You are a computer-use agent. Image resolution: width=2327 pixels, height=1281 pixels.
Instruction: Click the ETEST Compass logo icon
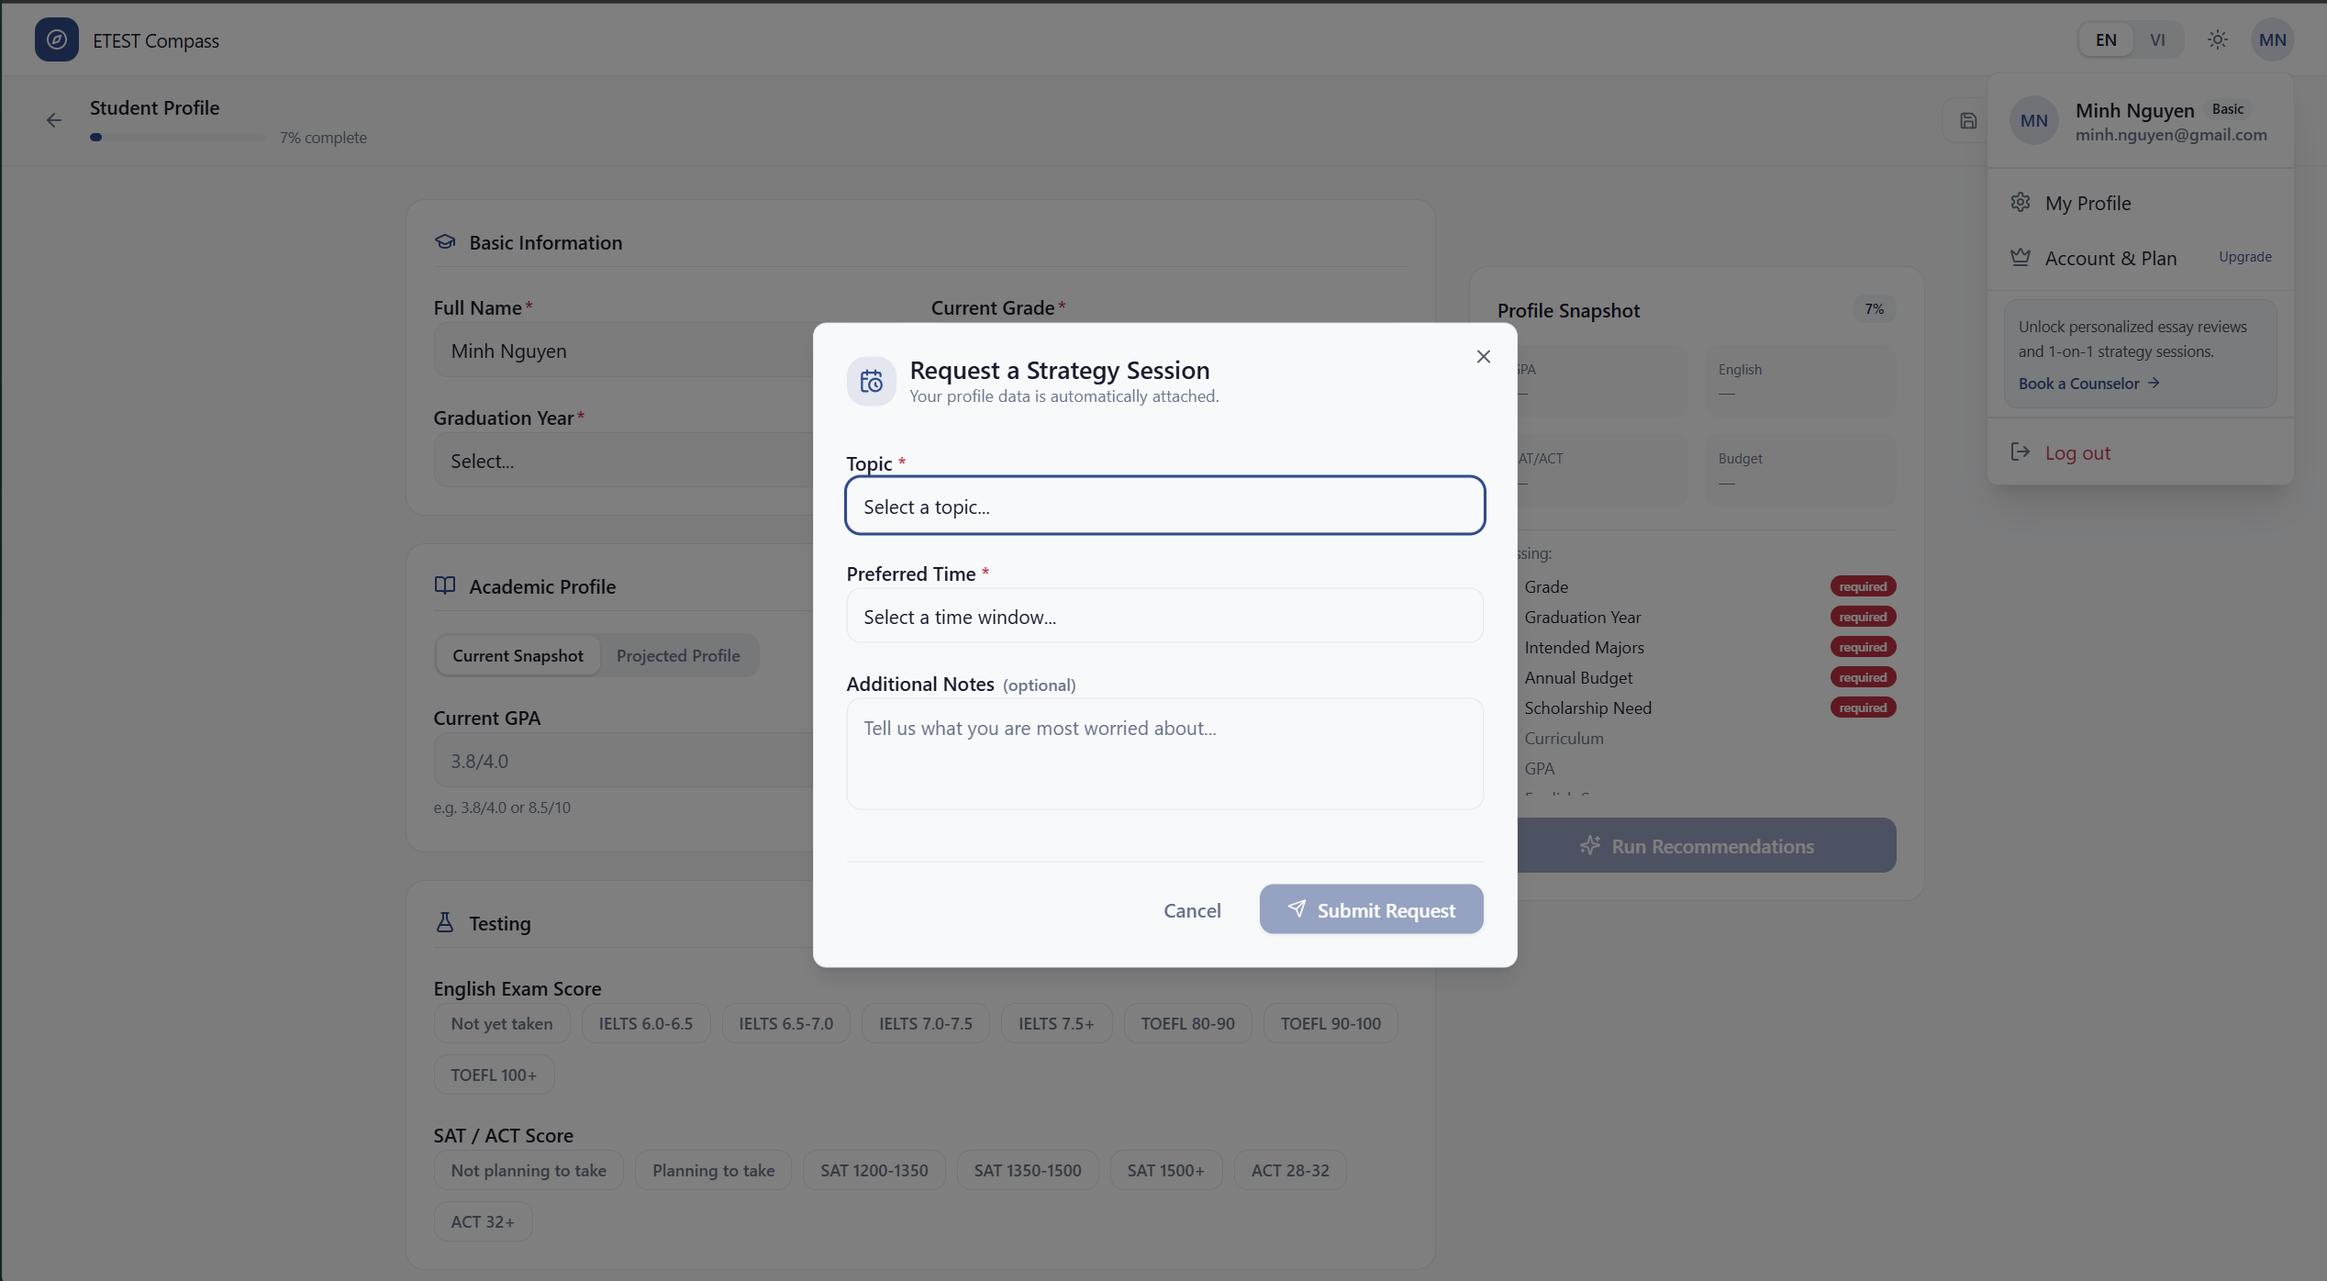[56, 39]
